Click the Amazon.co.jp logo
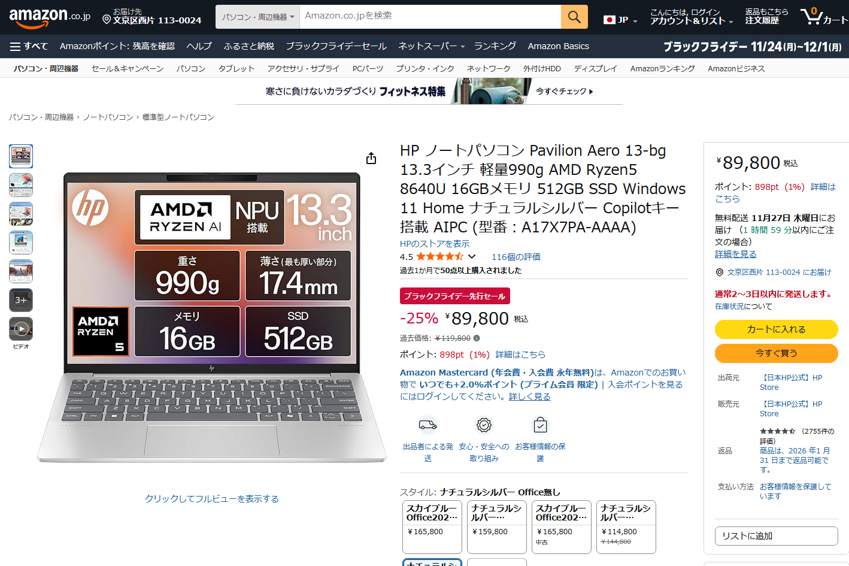This screenshot has width=849, height=566. click(x=50, y=17)
